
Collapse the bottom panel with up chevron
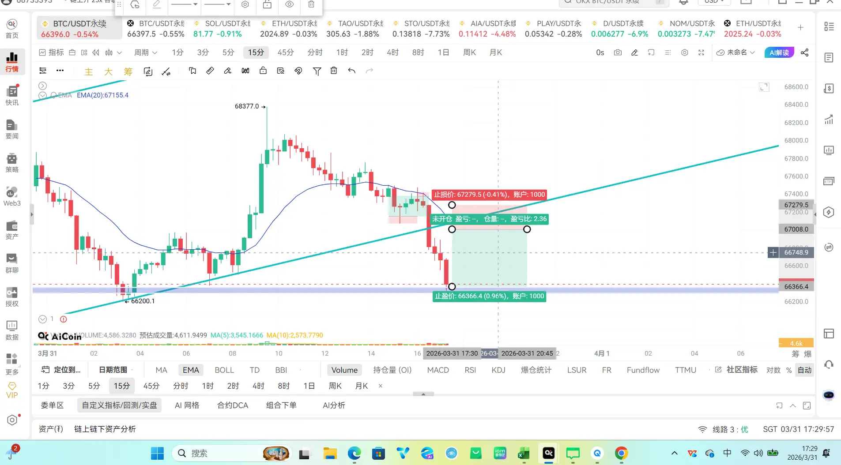tap(793, 406)
